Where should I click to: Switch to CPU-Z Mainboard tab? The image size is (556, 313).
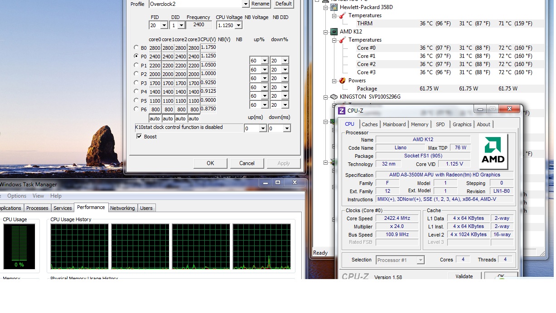pyautogui.click(x=394, y=124)
